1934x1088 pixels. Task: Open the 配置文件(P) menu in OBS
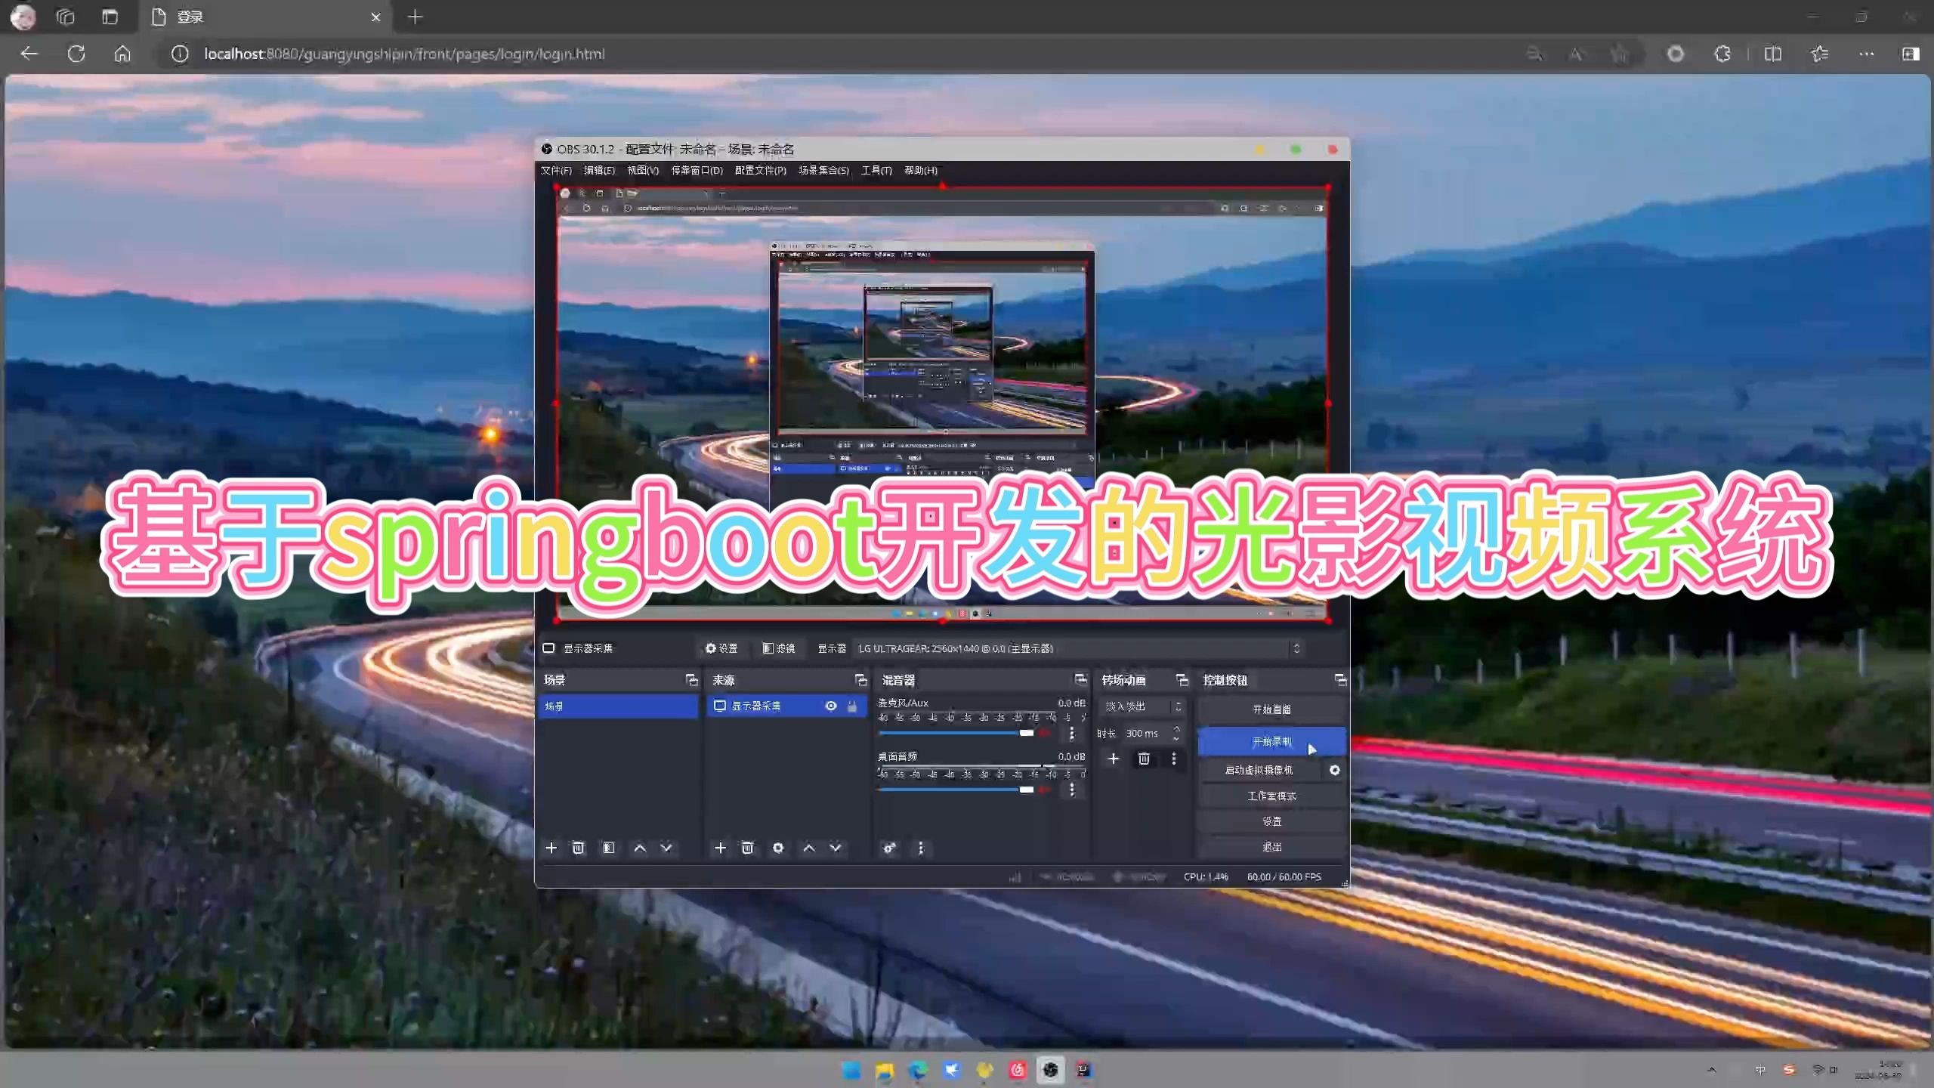point(760,170)
